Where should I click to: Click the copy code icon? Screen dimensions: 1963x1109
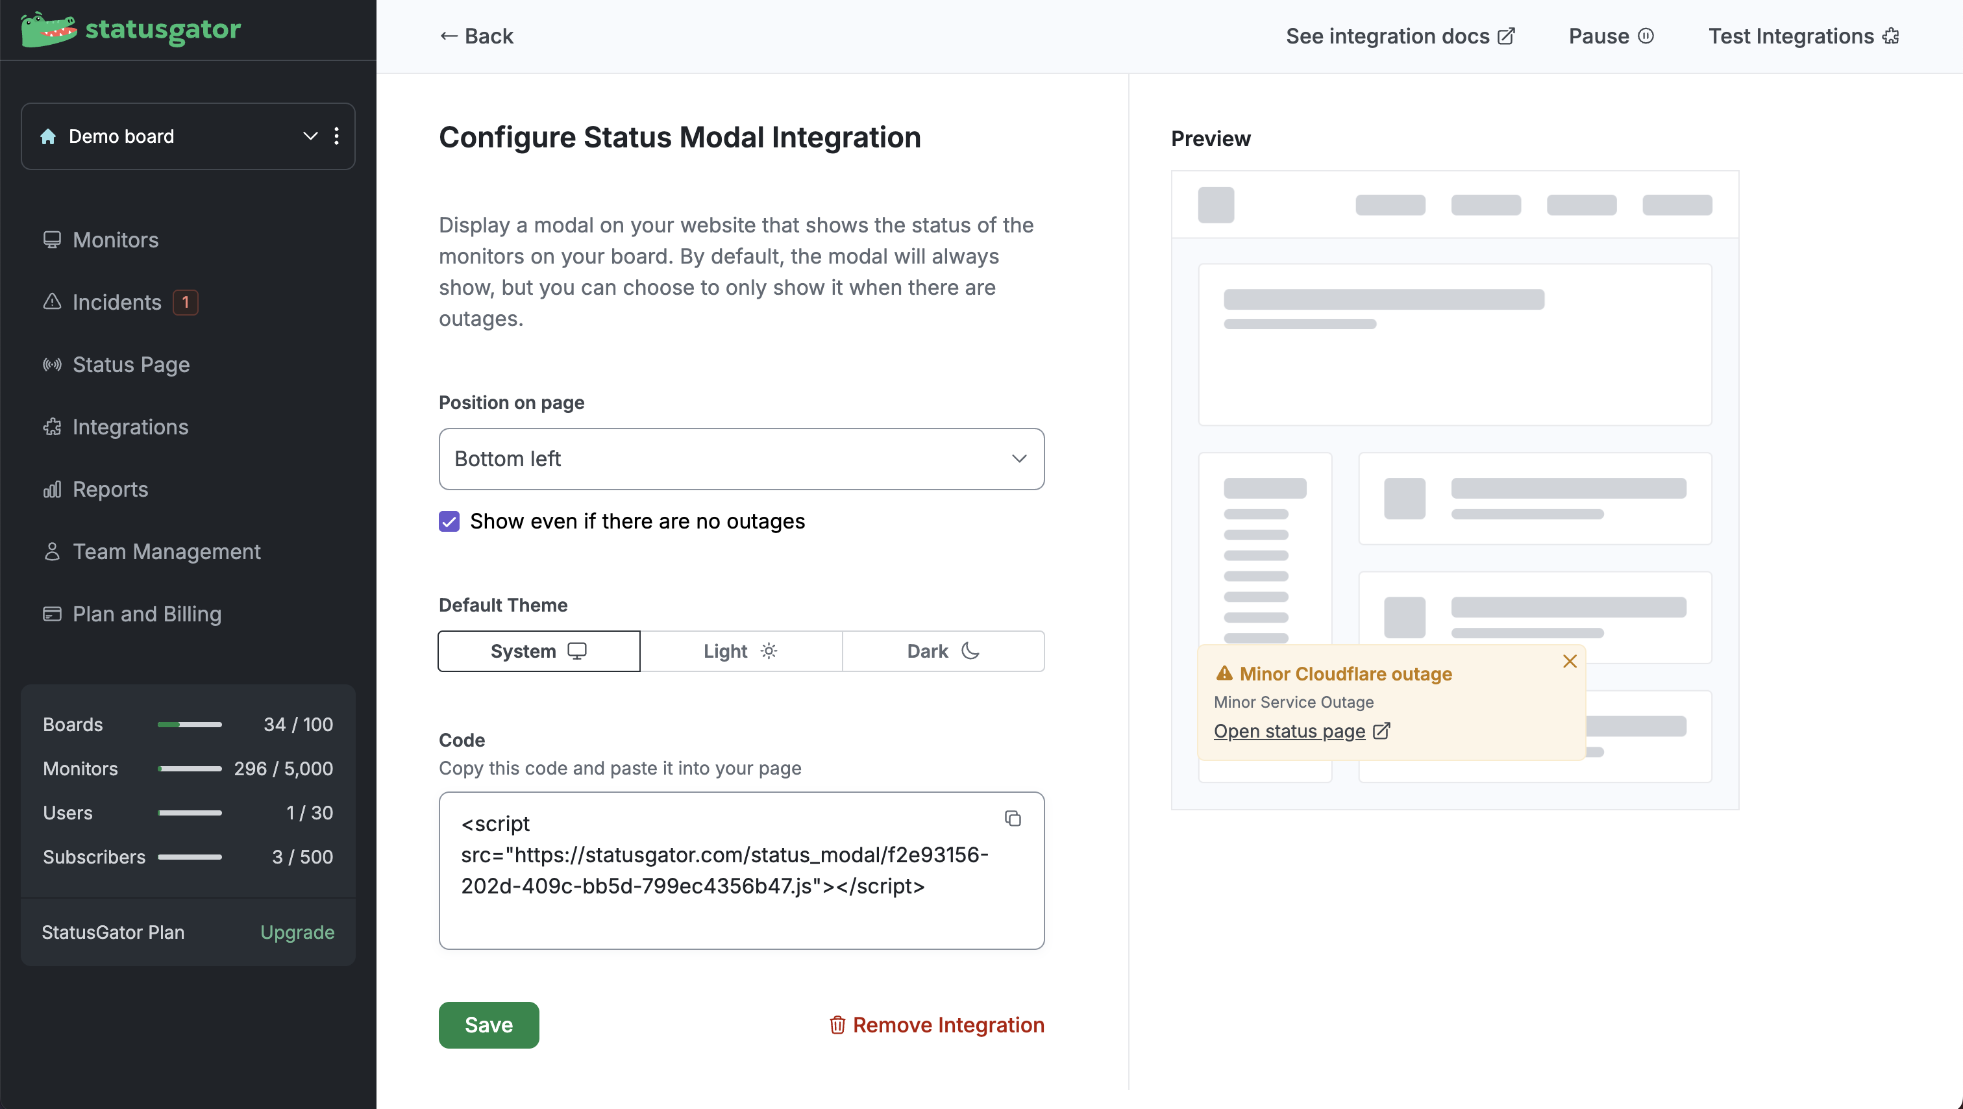click(1012, 819)
